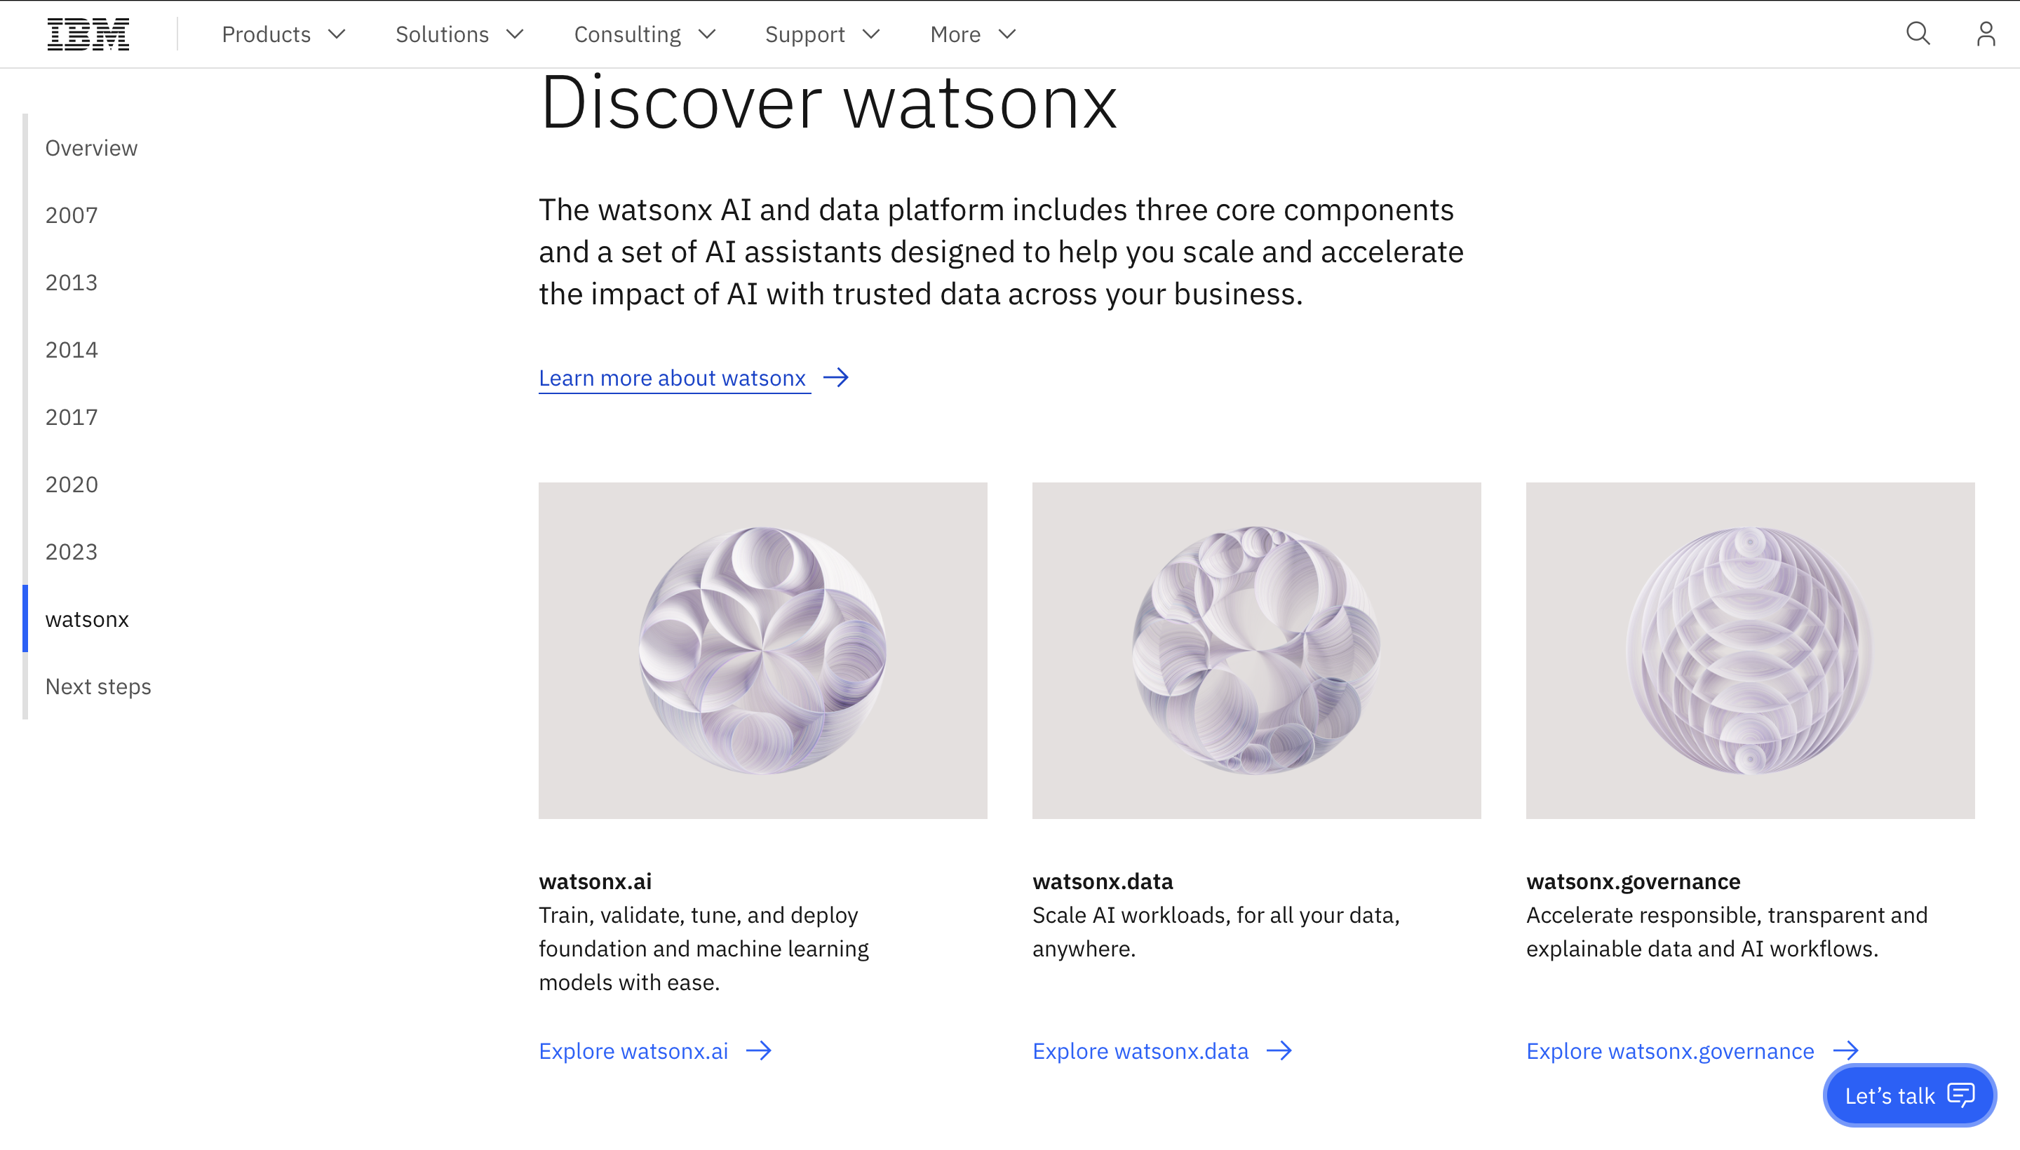The height and width of the screenshot is (1150, 2020).
Task: Select Overview in the sidebar
Action: 91,148
